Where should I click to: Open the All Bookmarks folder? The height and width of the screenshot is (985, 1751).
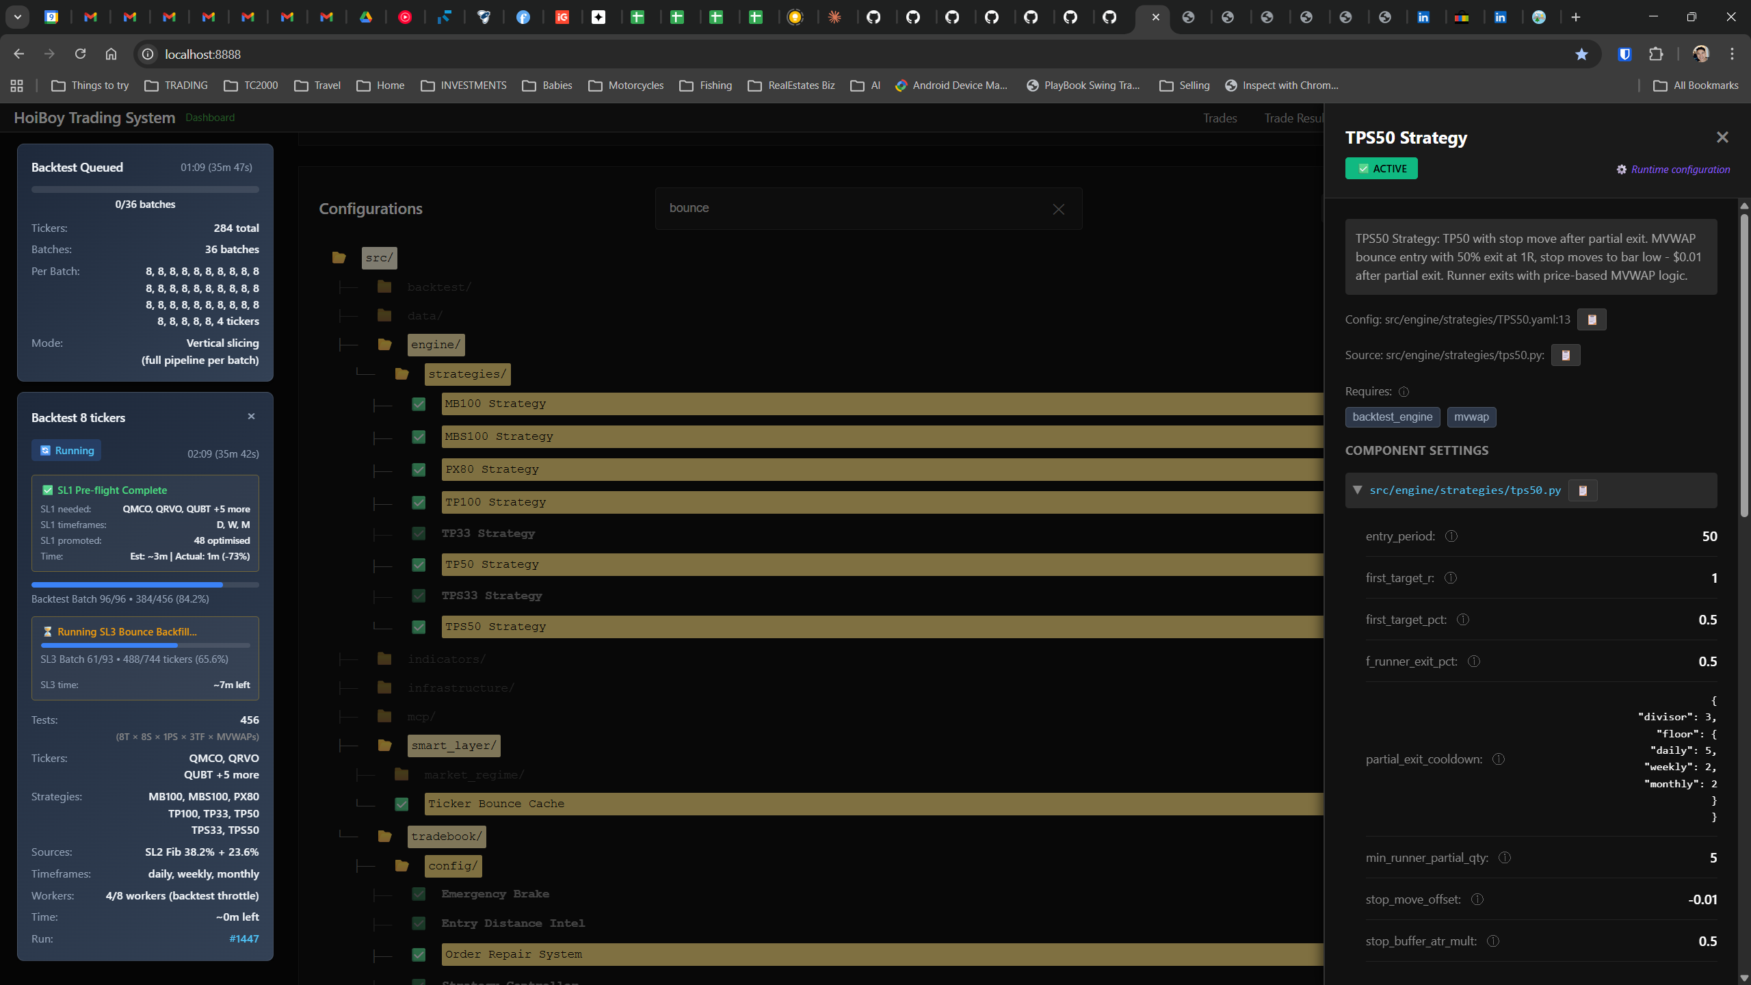coord(1696,86)
